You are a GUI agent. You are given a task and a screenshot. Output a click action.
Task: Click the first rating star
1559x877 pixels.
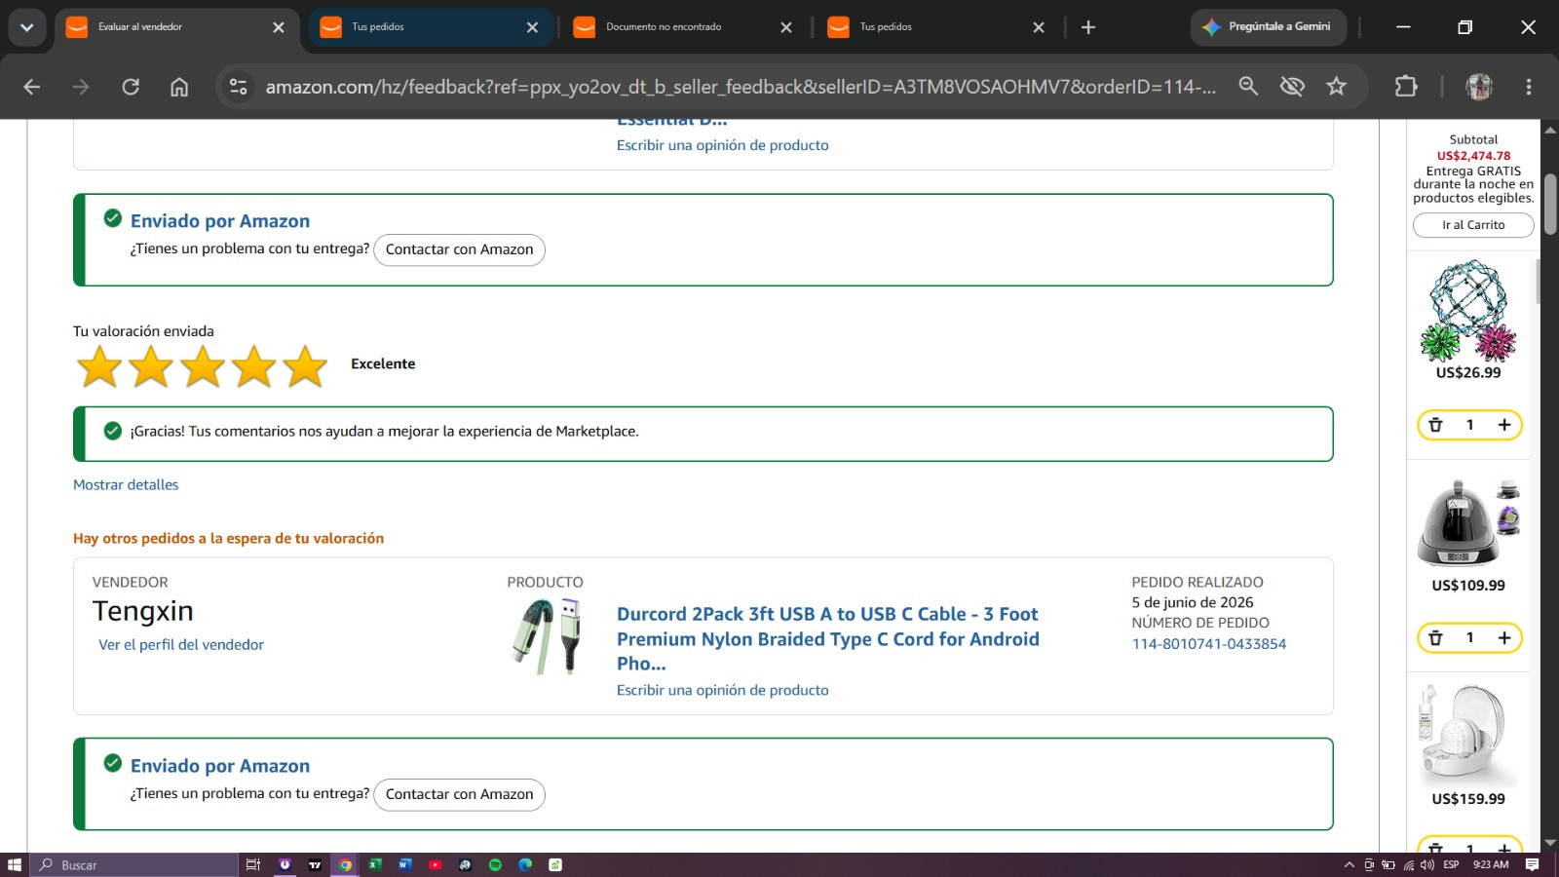(99, 366)
